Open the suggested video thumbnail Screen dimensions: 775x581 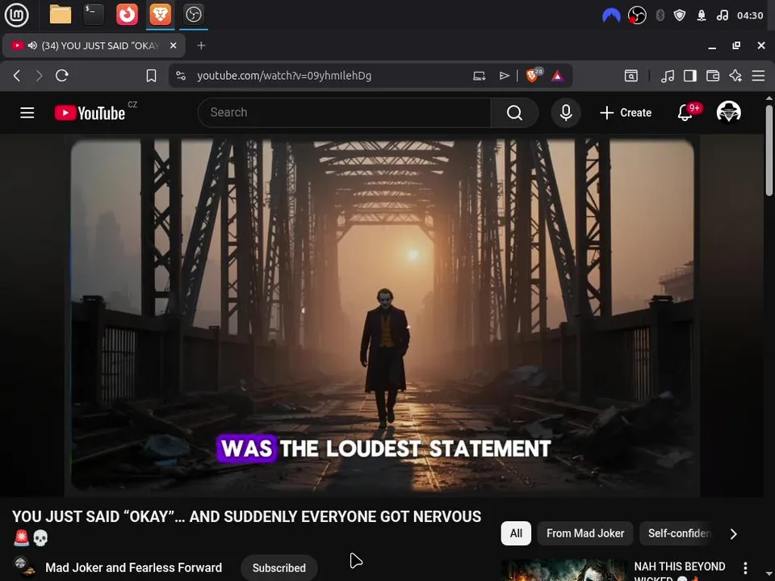[x=564, y=571]
